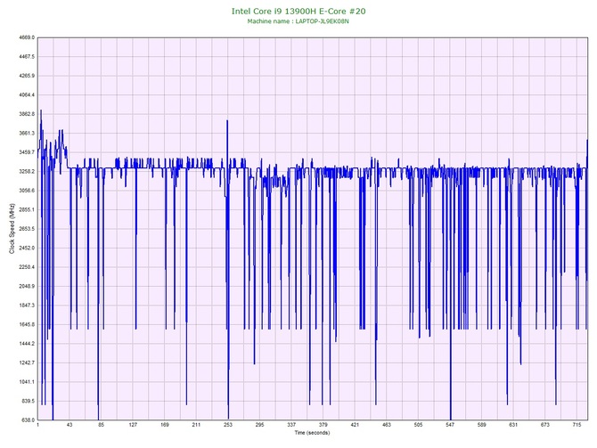The image size is (597, 448).
Task: Click the 1444.2 y-axis value
Action: pos(27,344)
